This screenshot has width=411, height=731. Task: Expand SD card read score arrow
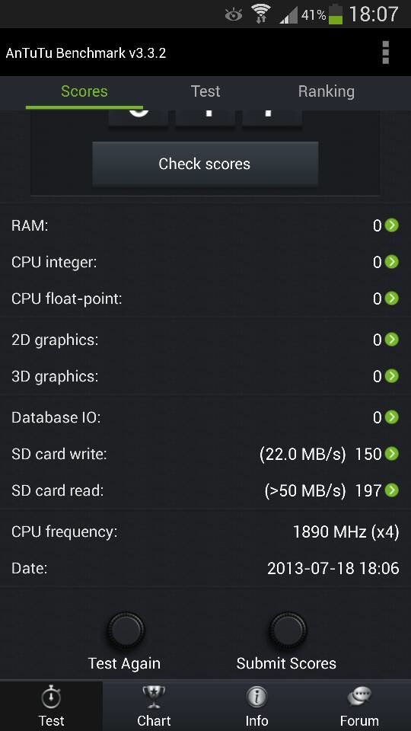(392, 490)
